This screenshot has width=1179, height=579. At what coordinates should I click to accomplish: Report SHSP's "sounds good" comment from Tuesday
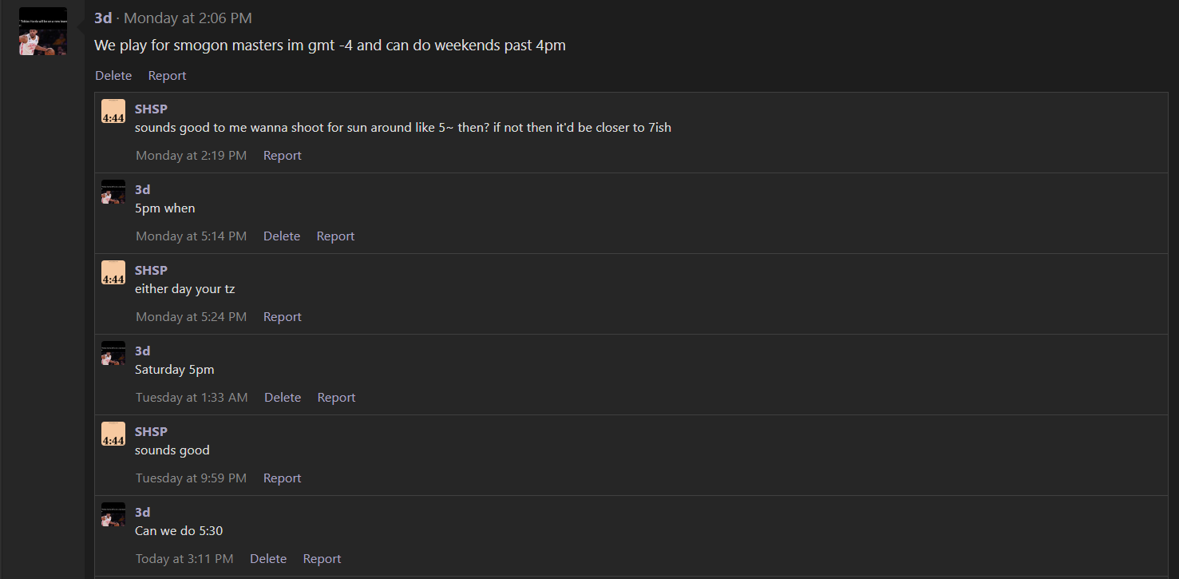pos(283,478)
